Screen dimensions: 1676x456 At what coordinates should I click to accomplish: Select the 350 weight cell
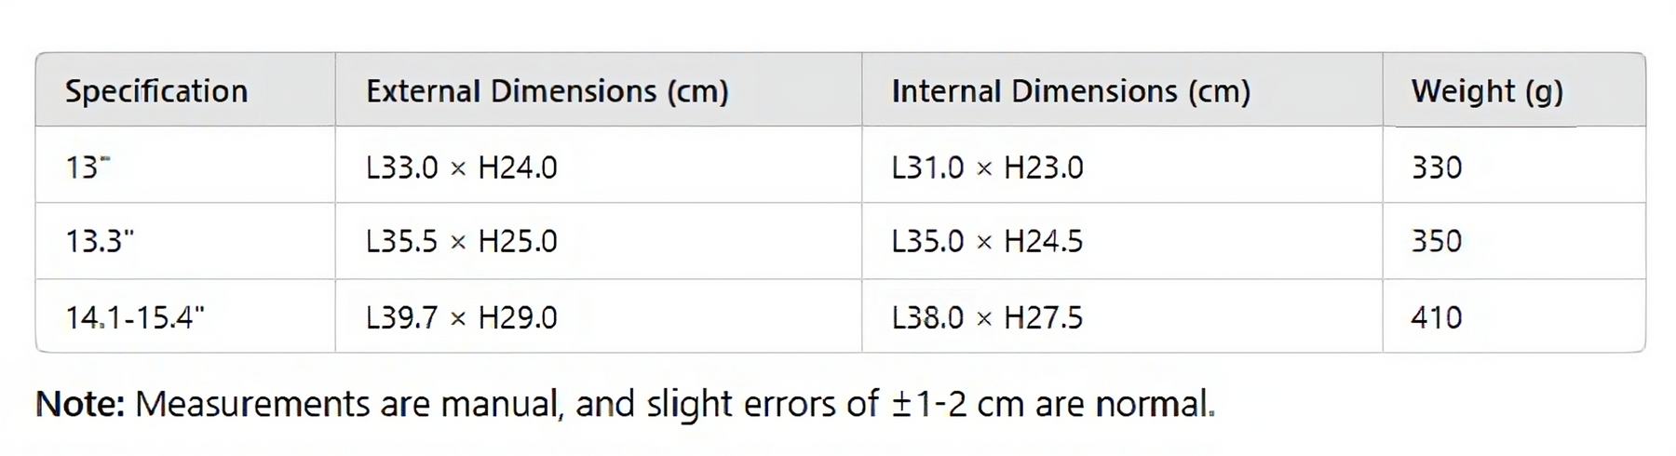[1437, 242]
